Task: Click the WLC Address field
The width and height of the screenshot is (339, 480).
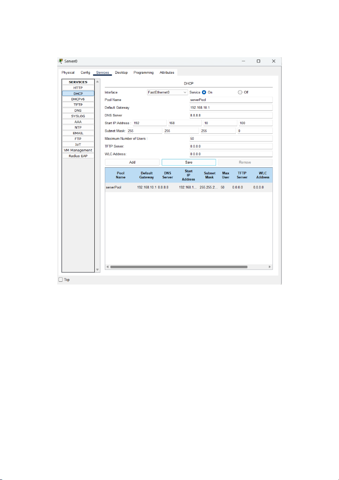Action: (x=231, y=154)
